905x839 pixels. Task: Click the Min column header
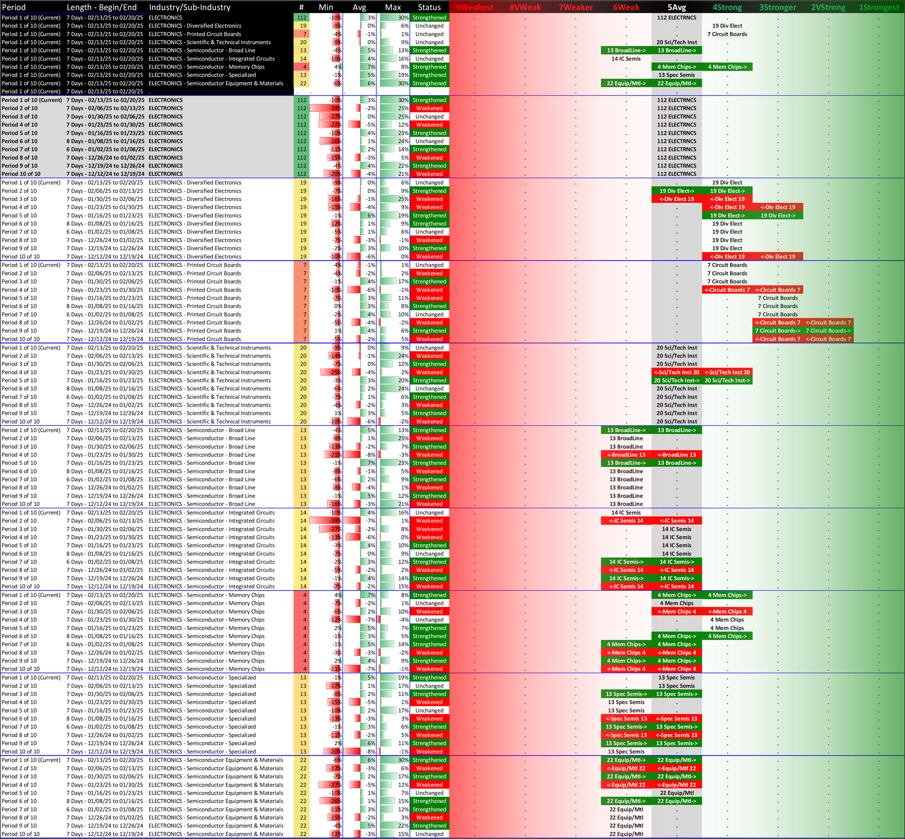(x=326, y=7)
